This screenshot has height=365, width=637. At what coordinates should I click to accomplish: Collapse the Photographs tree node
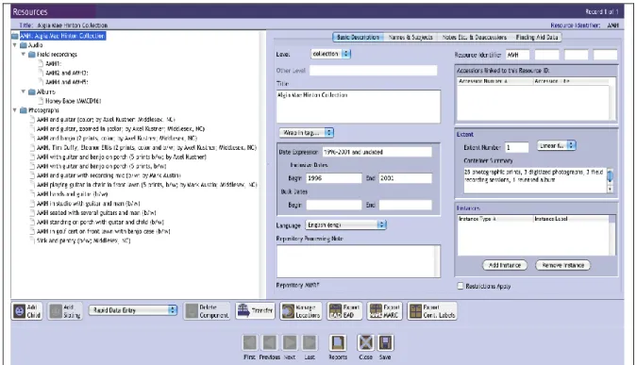[x=15, y=110]
